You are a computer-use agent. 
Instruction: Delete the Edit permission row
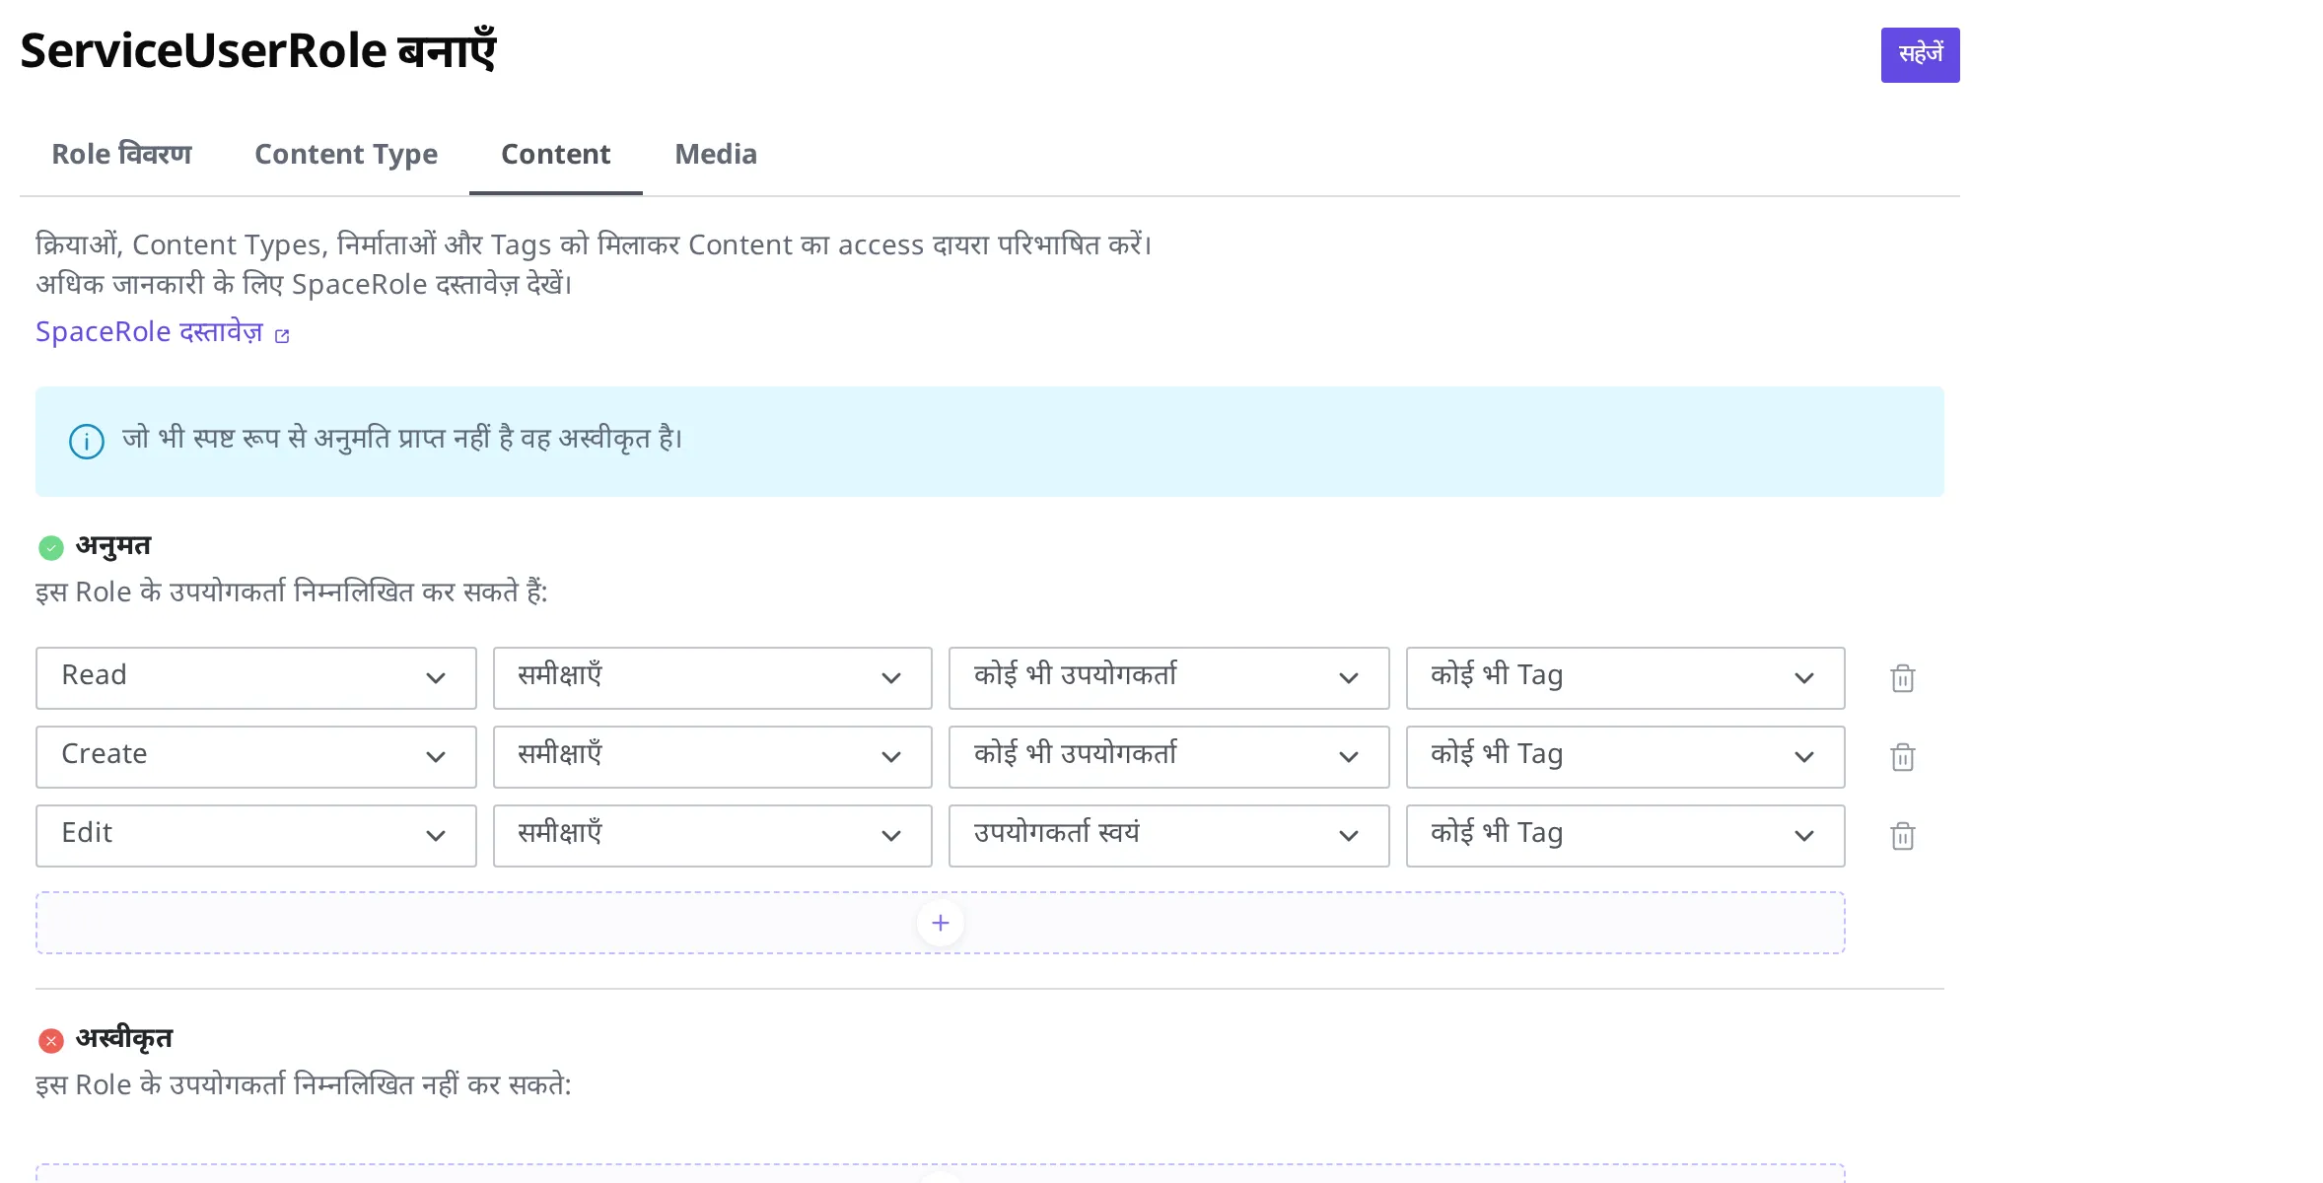click(1902, 836)
